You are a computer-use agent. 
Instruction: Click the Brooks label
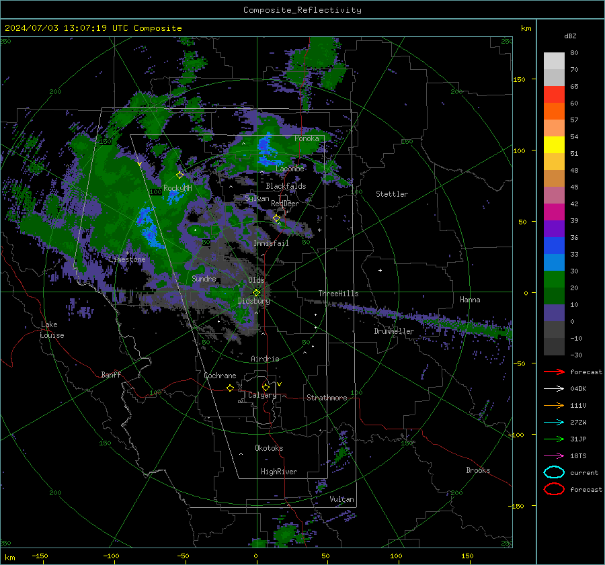click(x=478, y=470)
